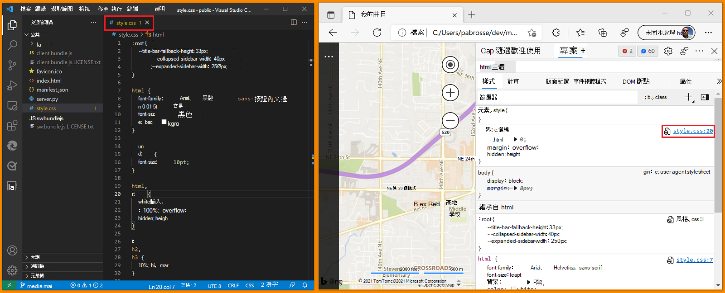The height and width of the screenshot is (293, 725).
Task: Refresh the page in Edge
Action: 377,33
